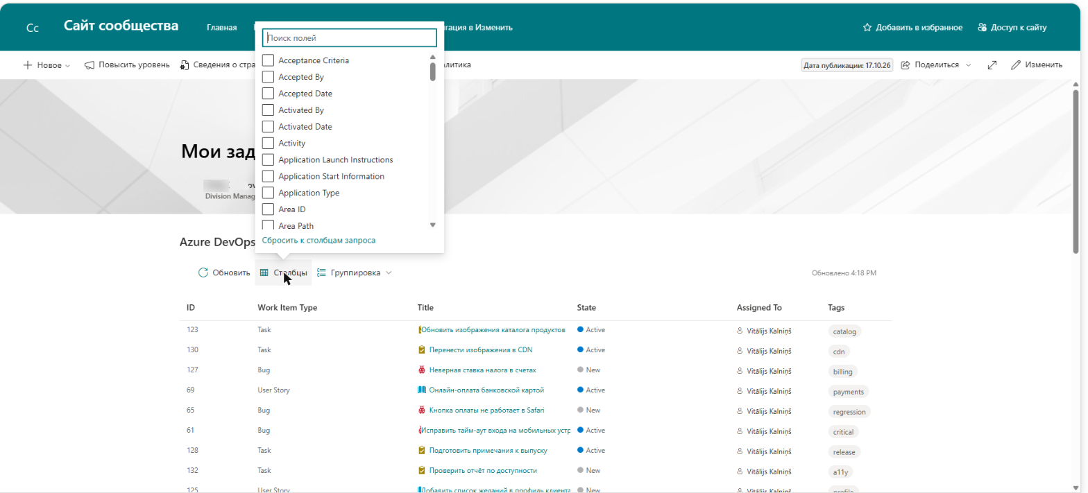
Task: Open the Доступ к сайту people icon
Action: [x=982, y=28]
